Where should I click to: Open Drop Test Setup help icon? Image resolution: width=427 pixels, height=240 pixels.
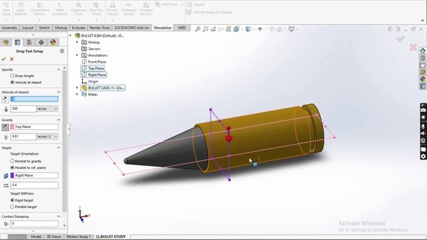tap(62, 51)
